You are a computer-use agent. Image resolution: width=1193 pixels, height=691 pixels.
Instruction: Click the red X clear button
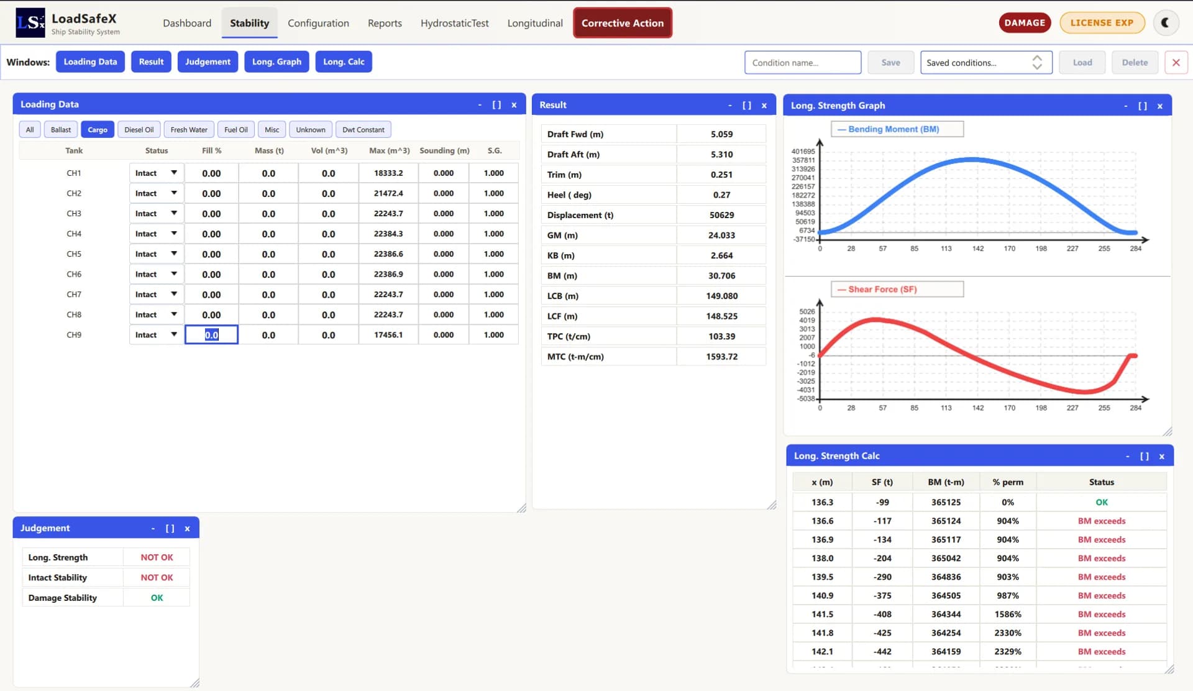[1176, 62]
